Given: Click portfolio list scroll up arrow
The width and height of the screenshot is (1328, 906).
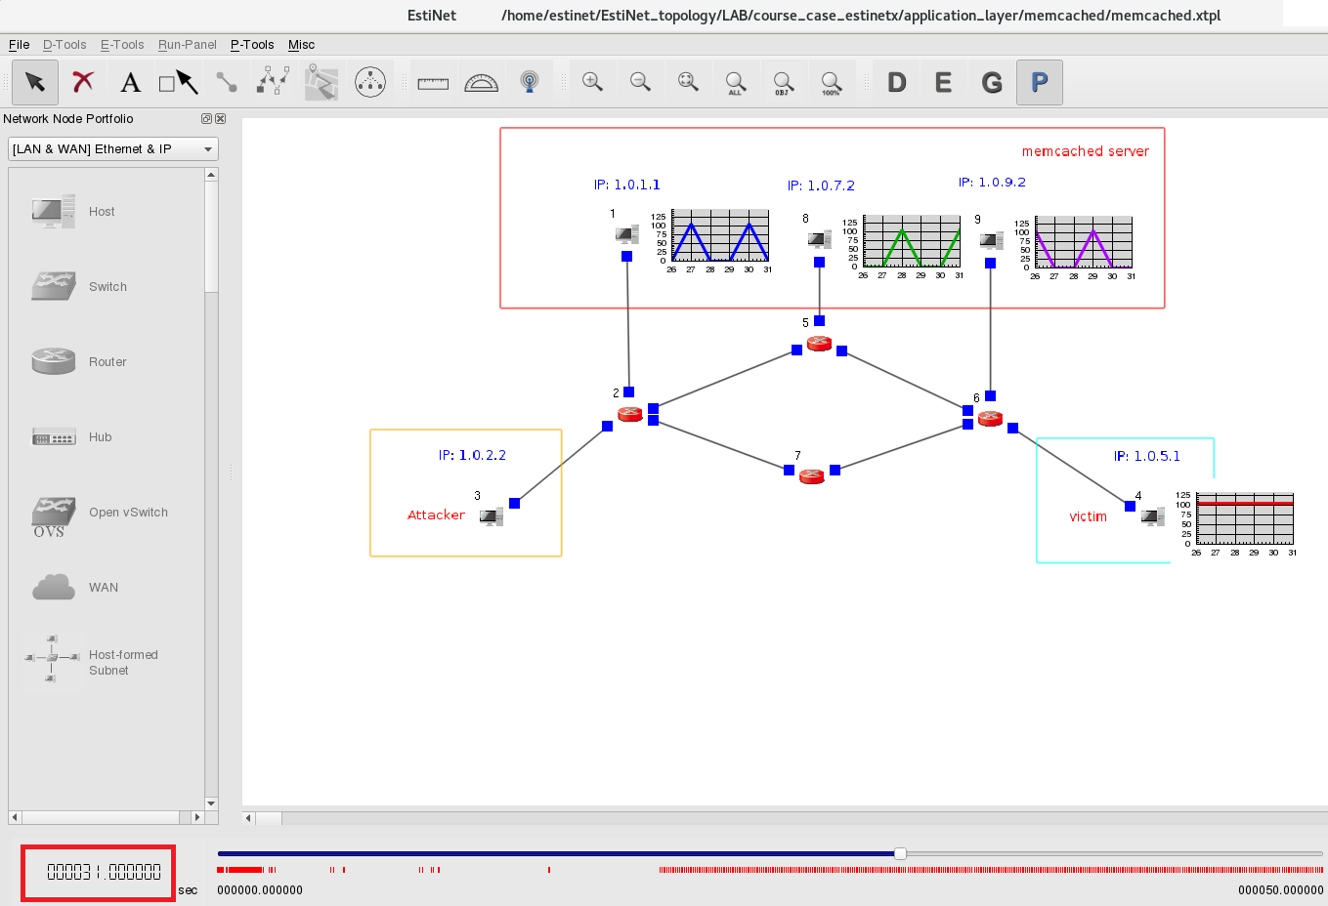Looking at the screenshot, I should click(211, 175).
